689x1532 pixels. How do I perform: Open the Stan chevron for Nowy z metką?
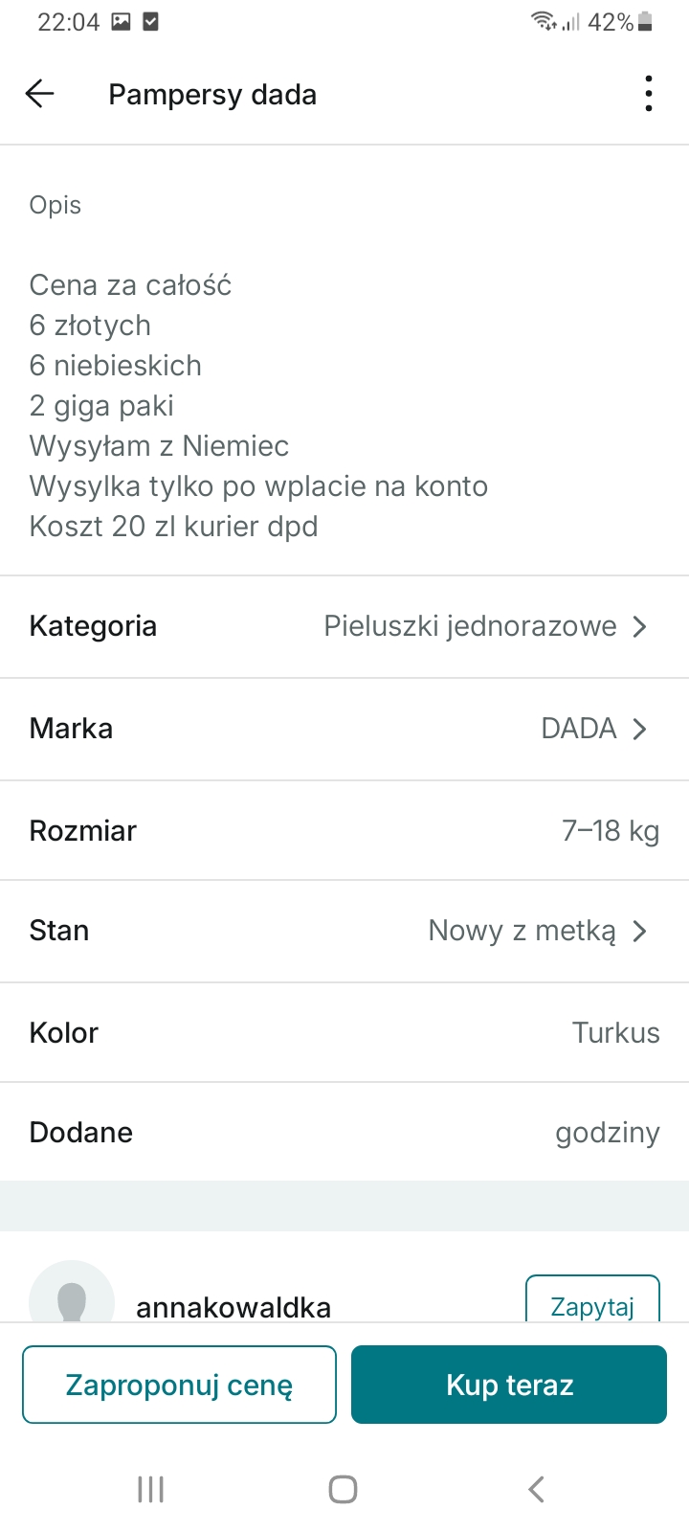pyautogui.click(x=639, y=931)
